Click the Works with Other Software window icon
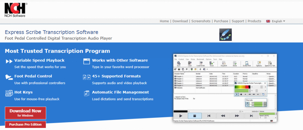The height and width of the screenshot is (130, 303). pos(87,61)
